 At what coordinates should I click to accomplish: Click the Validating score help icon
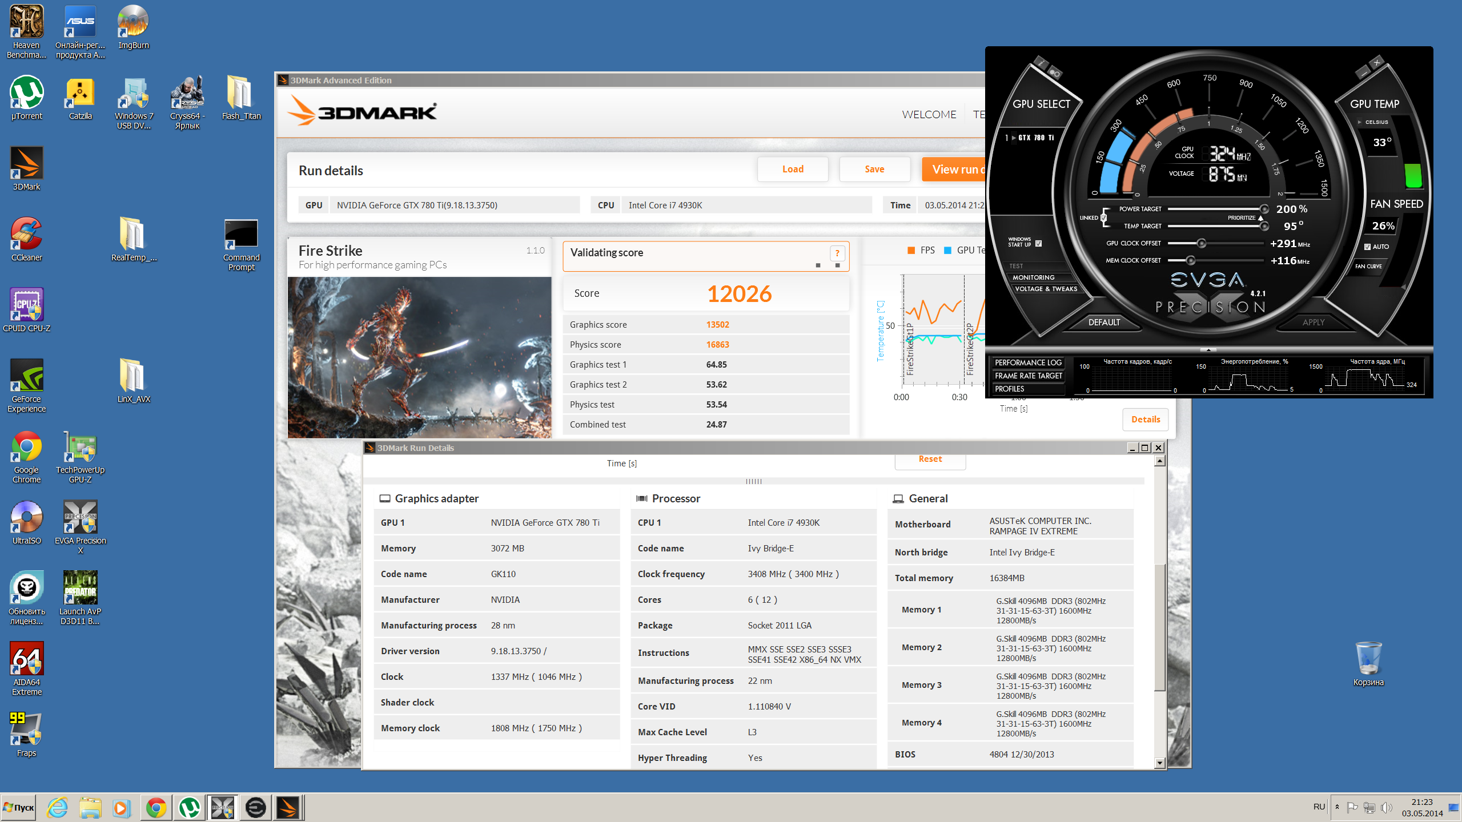point(837,253)
